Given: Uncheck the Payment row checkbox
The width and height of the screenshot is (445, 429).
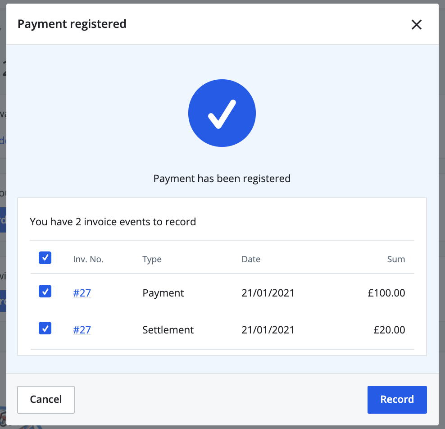Looking at the screenshot, I should click(45, 291).
